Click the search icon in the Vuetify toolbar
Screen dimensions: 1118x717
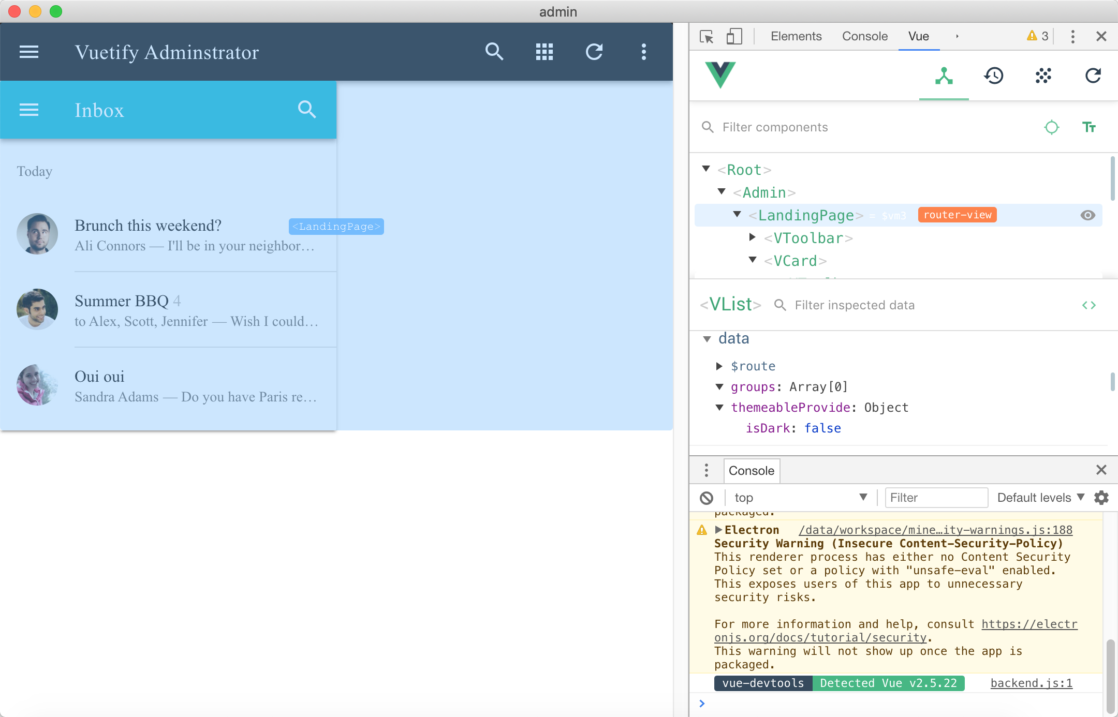pos(494,52)
